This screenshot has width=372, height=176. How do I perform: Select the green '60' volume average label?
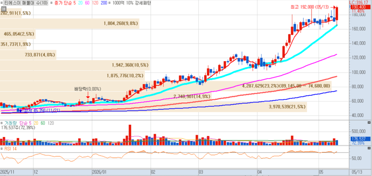(43, 123)
